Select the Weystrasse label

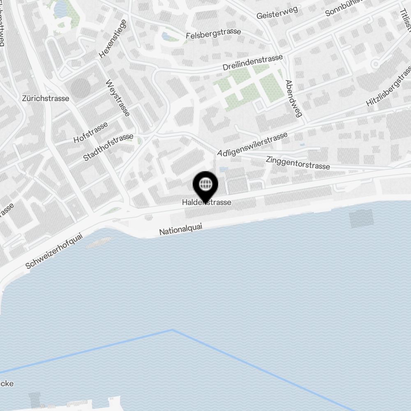[118, 98]
